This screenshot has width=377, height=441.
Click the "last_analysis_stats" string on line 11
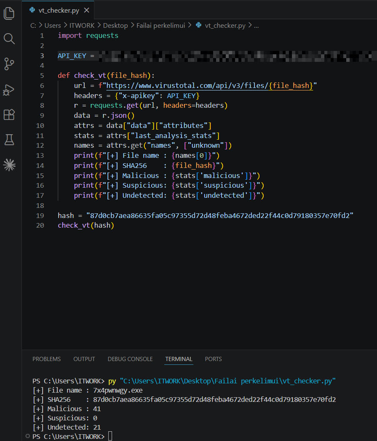point(173,135)
